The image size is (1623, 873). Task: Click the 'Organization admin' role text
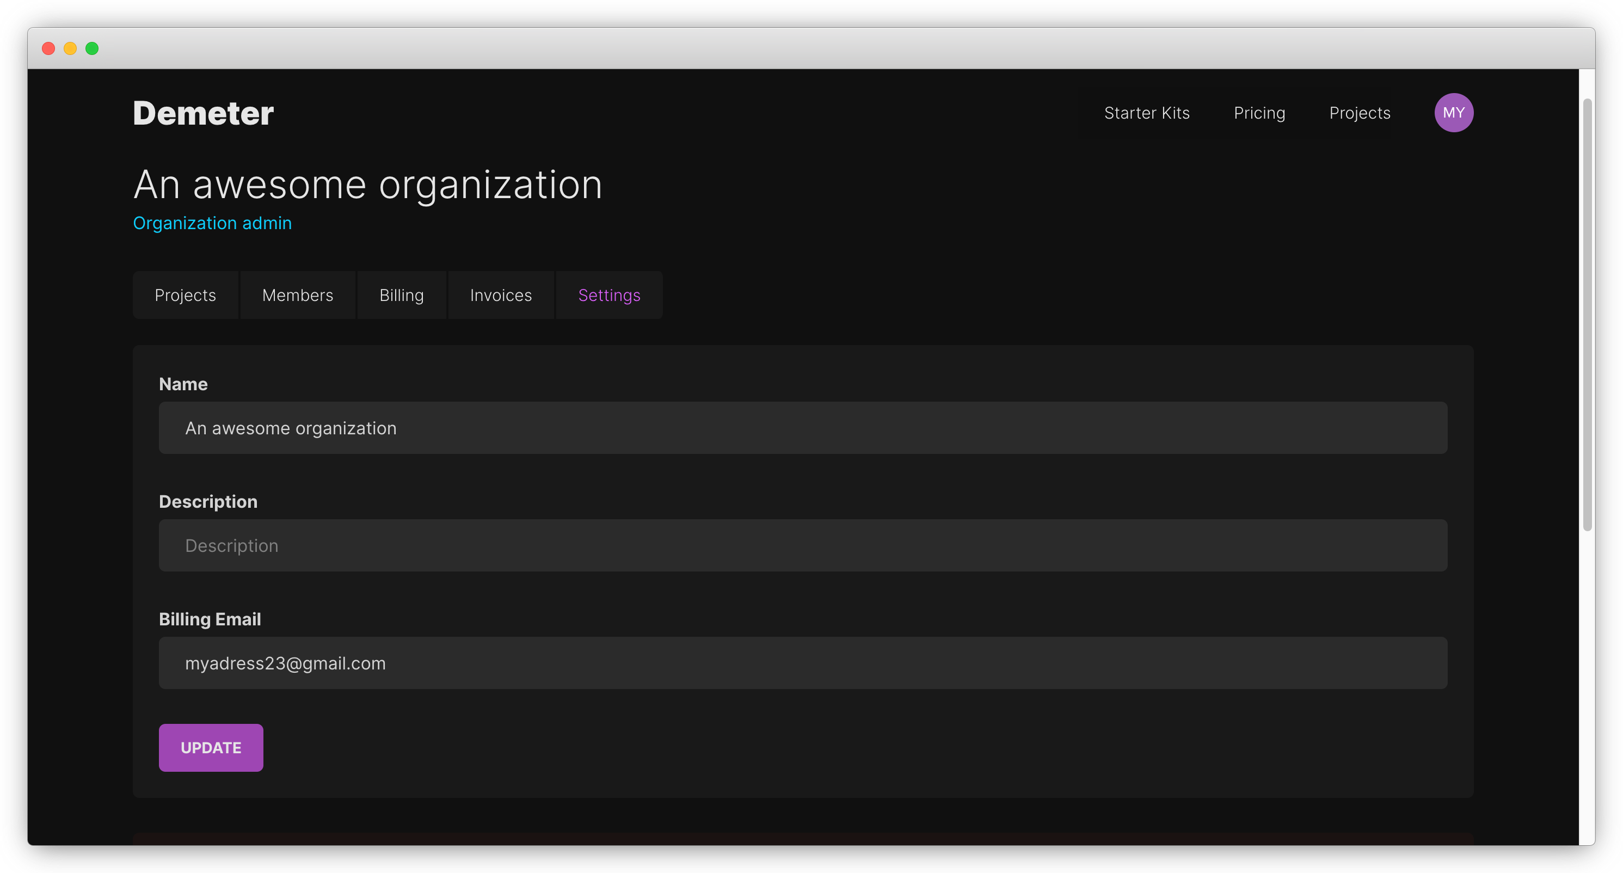tap(212, 223)
